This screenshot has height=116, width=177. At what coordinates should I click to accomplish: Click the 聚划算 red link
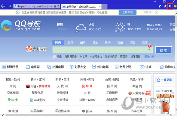click(87, 86)
